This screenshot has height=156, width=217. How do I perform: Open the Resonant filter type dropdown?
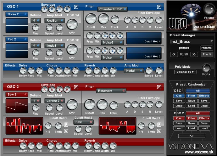pyautogui.click(x=111, y=91)
